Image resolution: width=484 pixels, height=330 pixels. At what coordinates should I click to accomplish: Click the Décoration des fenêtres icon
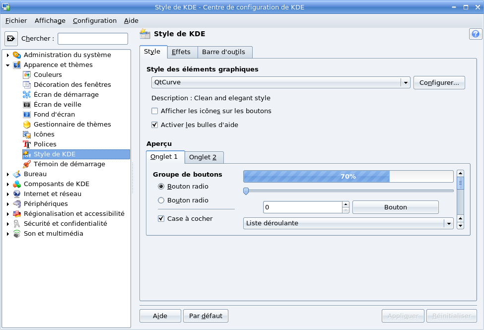27,84
